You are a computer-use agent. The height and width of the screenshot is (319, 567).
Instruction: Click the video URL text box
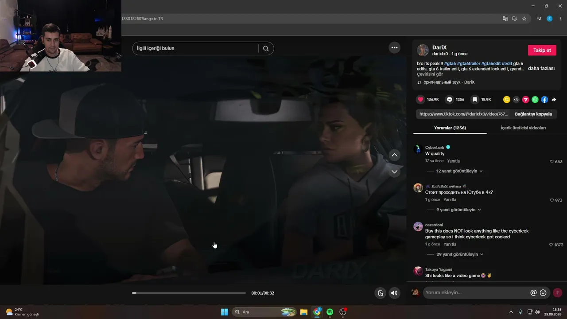(463, 114)
